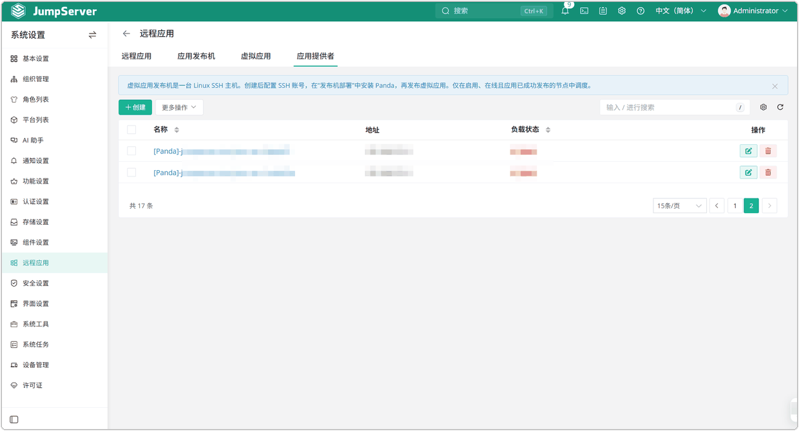The image size is (799, 431).
Task: Switch to the 应用发布机 tab
Action: pos(196,56)
